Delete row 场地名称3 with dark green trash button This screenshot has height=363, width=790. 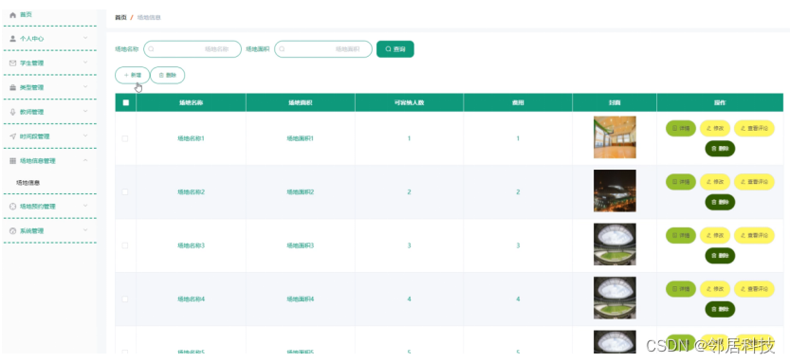(720, 255)
